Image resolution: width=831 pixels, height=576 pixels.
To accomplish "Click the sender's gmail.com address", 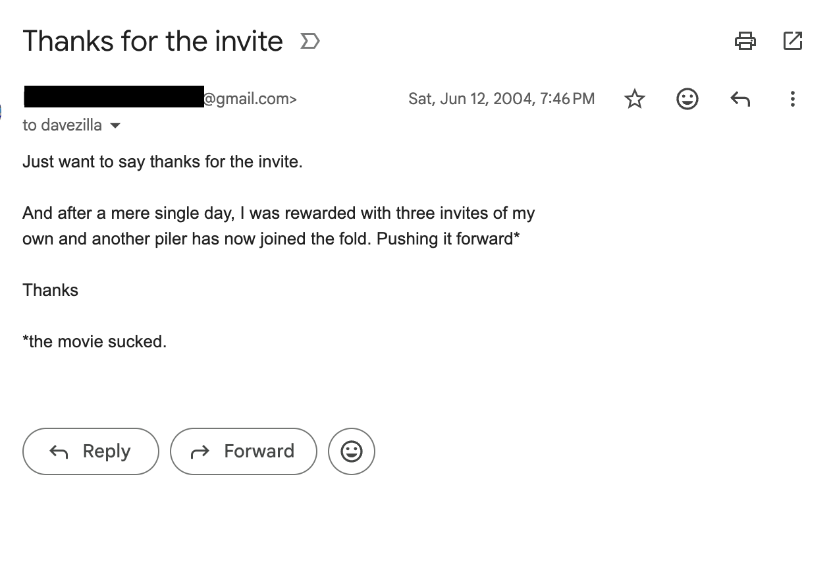I will (x=249, y=99).
